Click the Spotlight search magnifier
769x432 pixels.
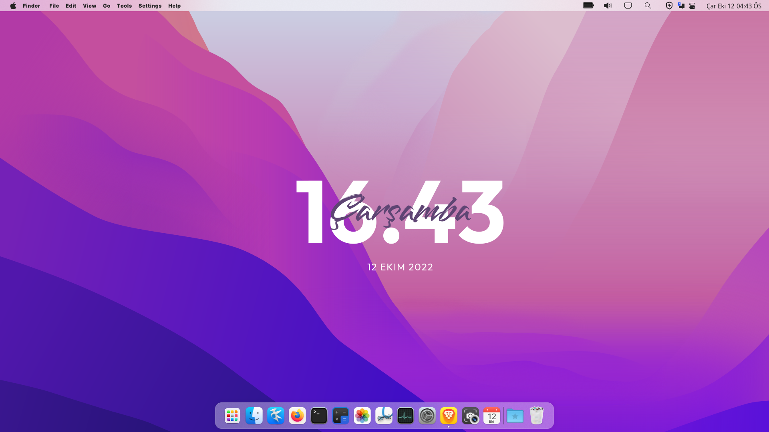pyautogui.click(x=648, y=6)
